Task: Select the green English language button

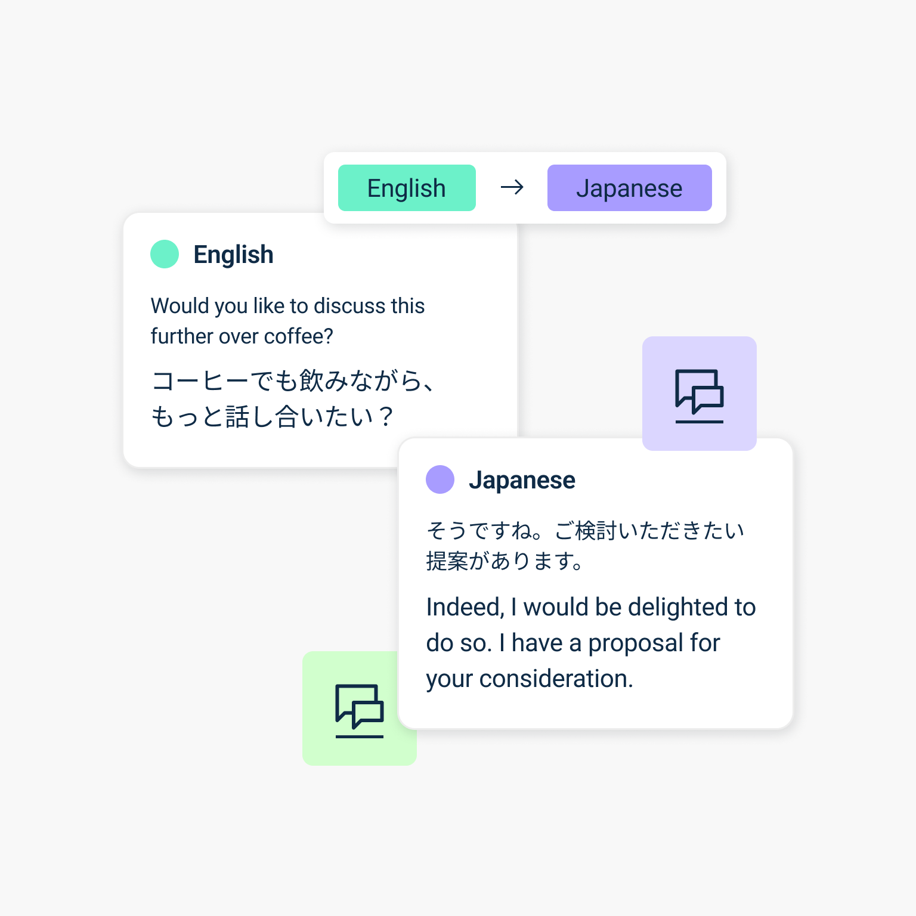Action: pyautogui.click(x=407, y=188)
